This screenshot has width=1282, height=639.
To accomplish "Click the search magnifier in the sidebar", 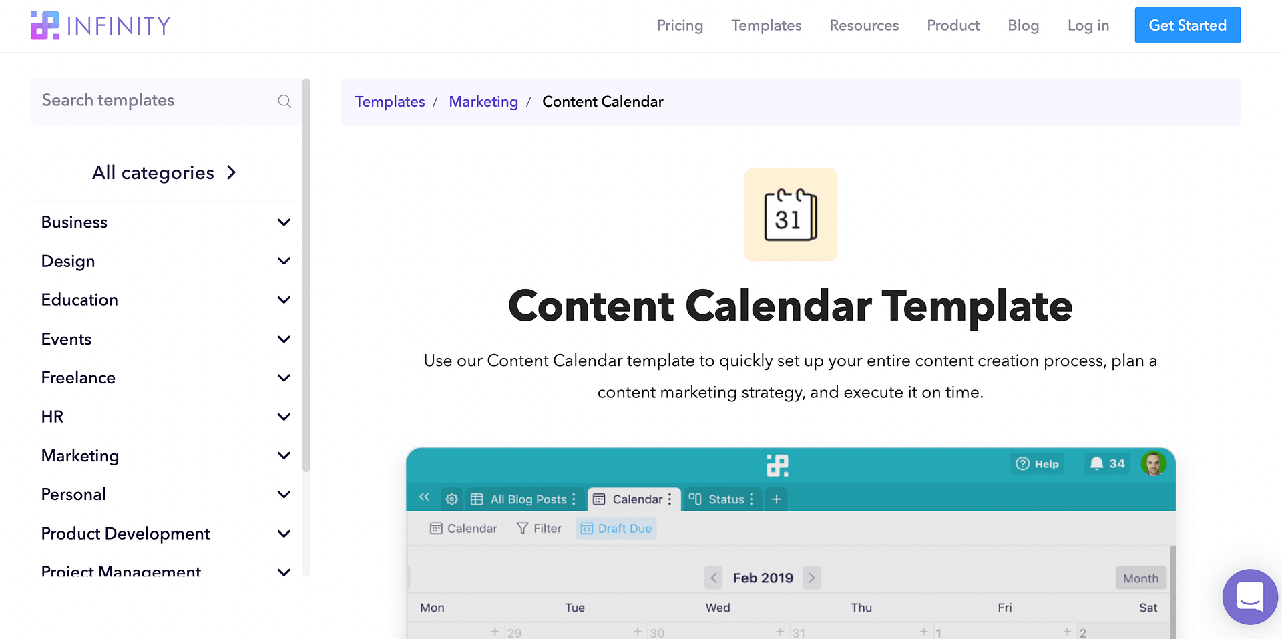I will click(x=284, y=101).
